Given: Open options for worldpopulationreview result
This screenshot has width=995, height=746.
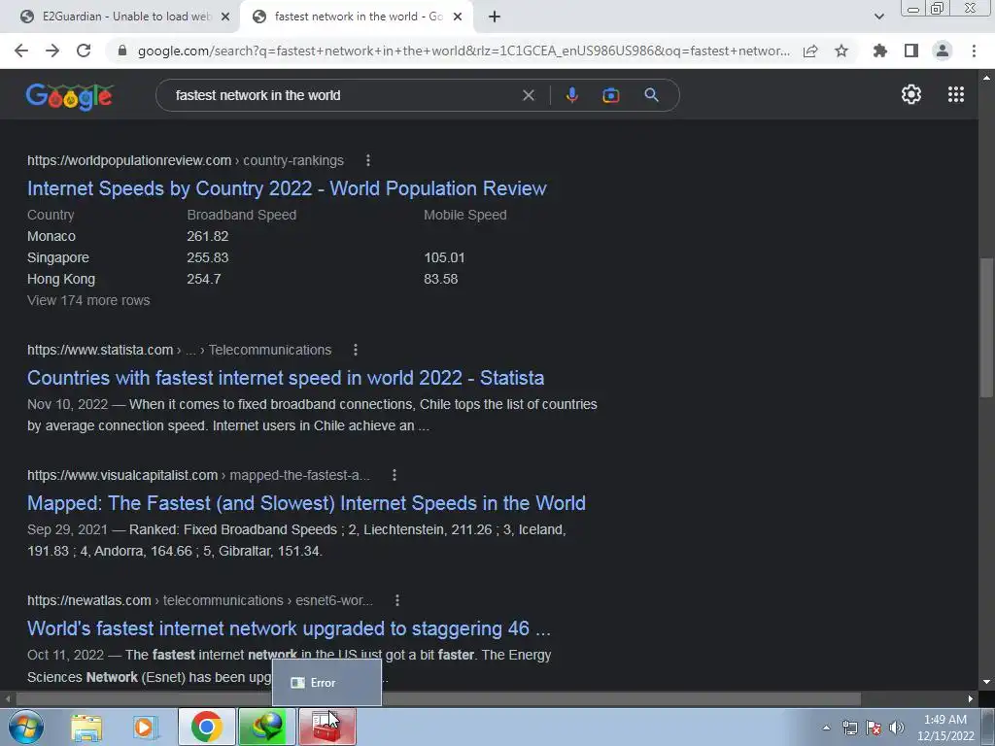Looking at the screenshot, I should 368,160.
